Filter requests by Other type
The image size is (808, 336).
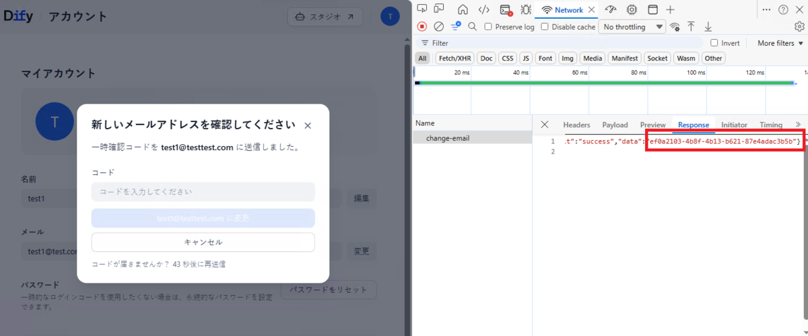(713, 59)
